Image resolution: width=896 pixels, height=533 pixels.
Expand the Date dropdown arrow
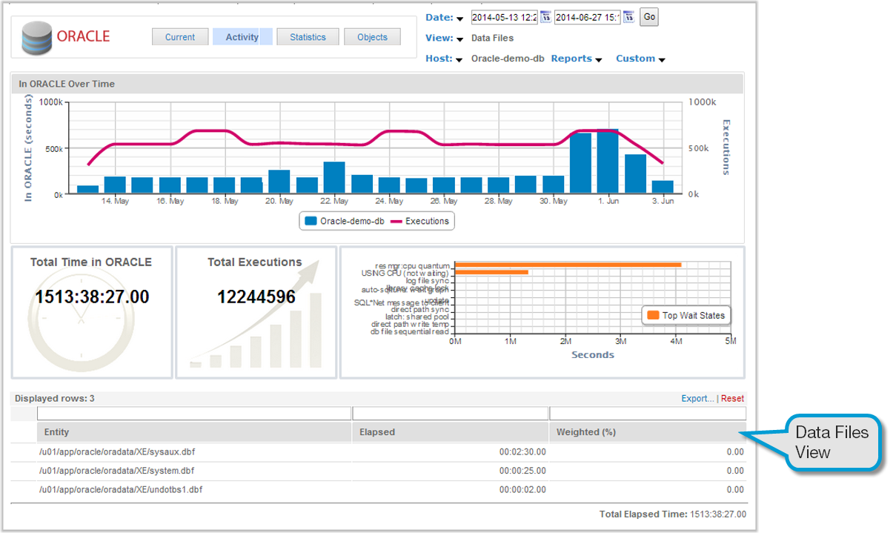pyautogui.click(x=459, y=19)
